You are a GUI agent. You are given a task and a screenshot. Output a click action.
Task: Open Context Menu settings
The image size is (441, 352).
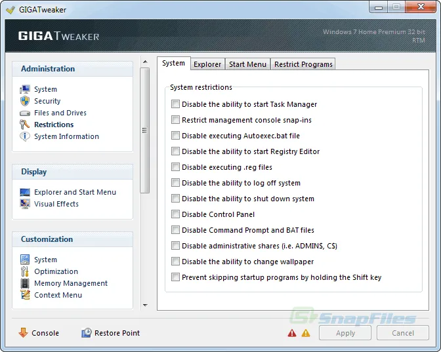tap(58, 295)
